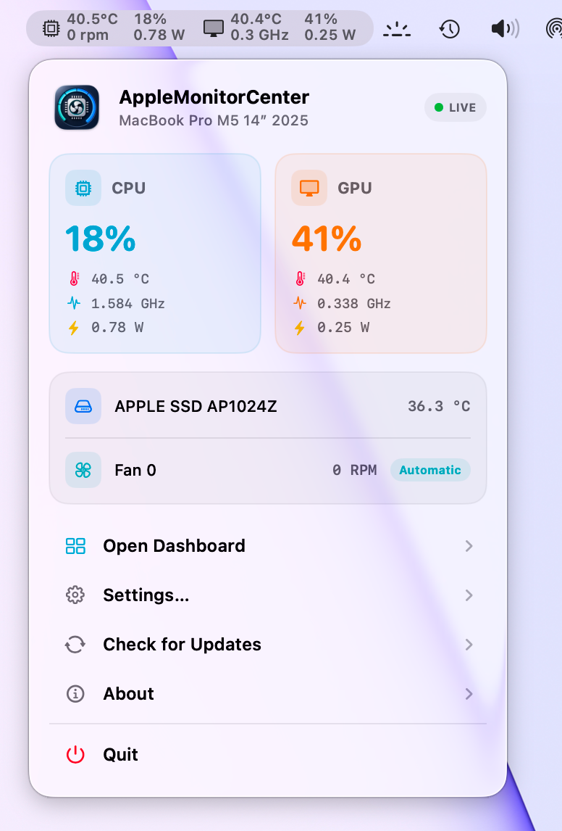
Task: Expand the Open Dashboard chevron
Action: pos(469,546)
